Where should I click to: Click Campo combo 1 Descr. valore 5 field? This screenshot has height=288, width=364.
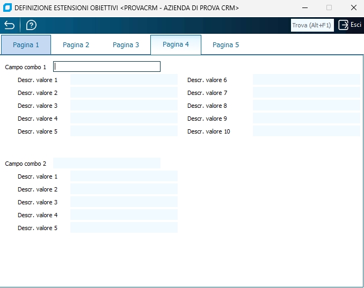(x=124, y=131)
